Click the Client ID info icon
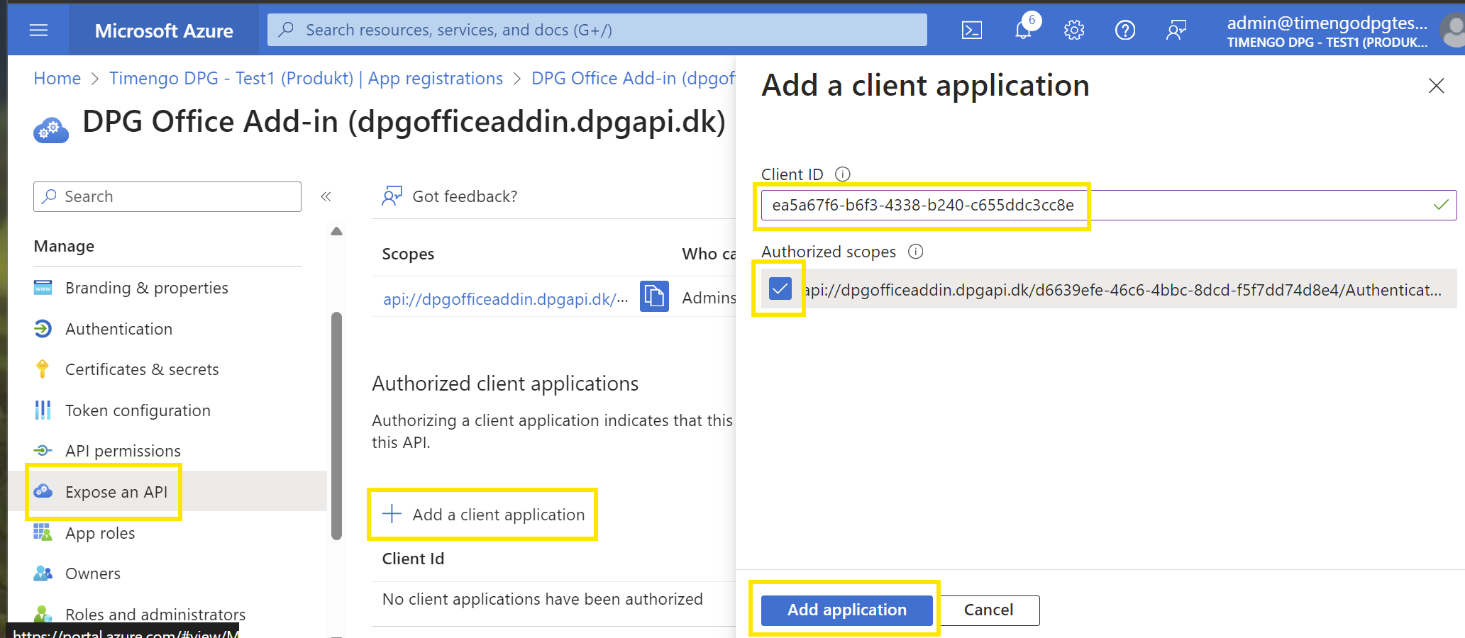 point(843,174)
